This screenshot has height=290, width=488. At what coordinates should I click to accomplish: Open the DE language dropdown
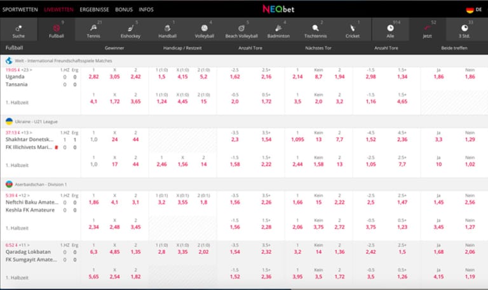(x=473, y=10)
